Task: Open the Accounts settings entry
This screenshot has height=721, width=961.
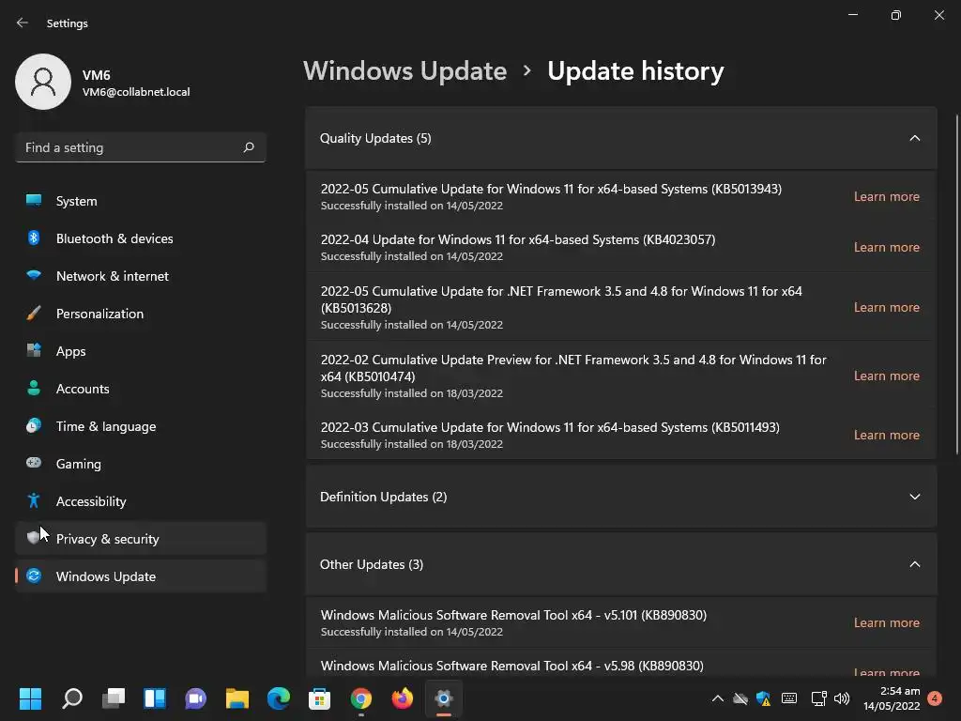Action: tap(141, 388)
